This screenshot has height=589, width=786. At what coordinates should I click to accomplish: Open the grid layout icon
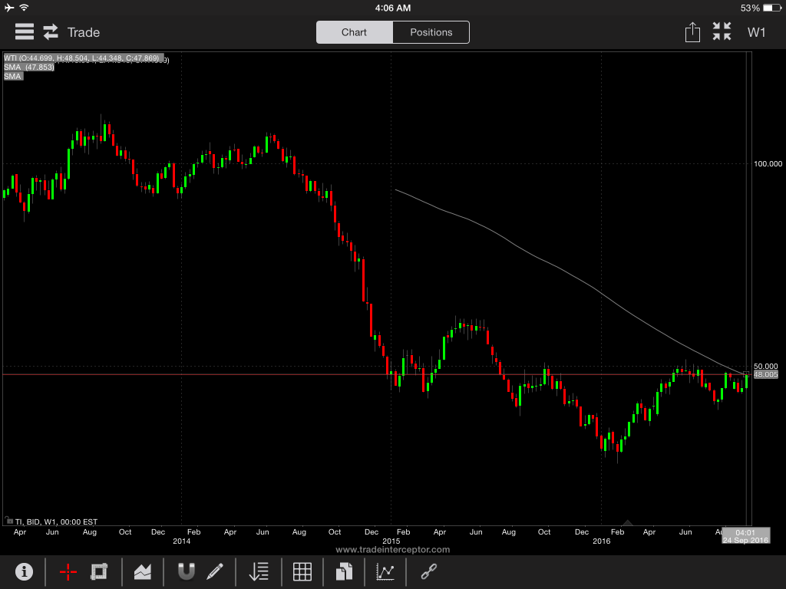[x=302, y=571]
